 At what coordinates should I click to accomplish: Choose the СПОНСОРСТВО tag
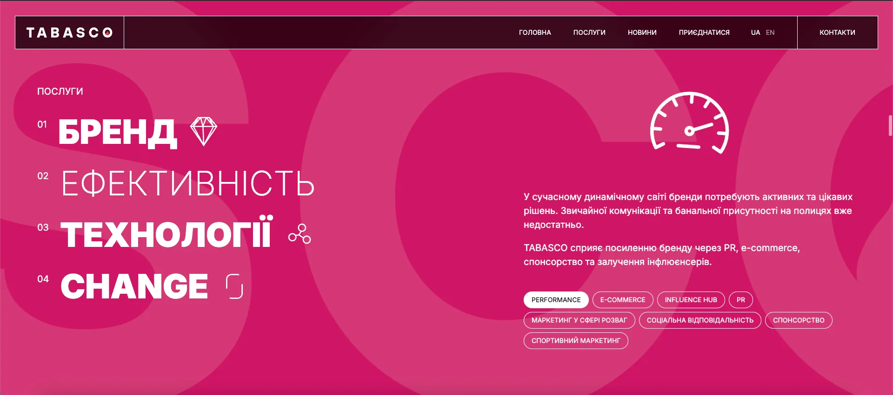click(799, 320)
